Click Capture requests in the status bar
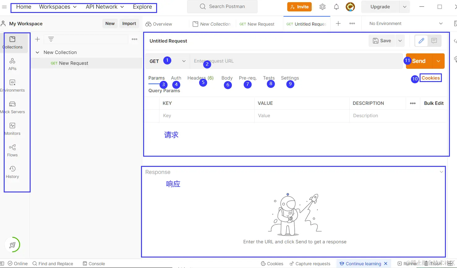 click(x=310, y=264)
